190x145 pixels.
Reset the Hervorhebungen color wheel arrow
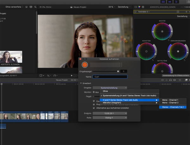pos(184,60)
